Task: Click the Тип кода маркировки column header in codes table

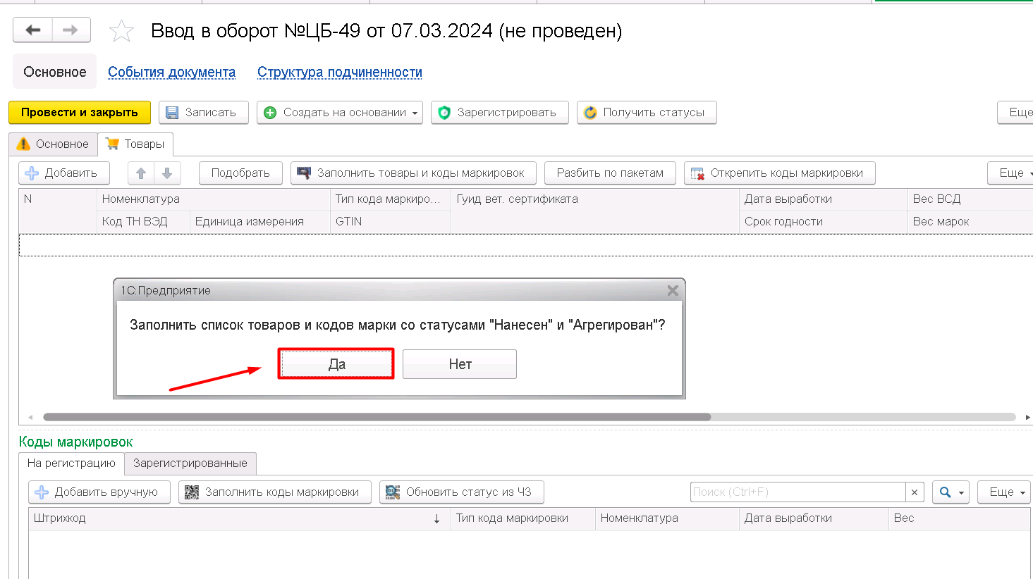Action: (523, 518)
